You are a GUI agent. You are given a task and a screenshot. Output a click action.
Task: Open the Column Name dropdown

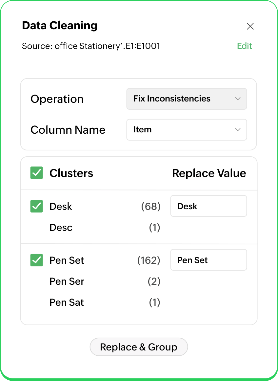click(187, 130)
